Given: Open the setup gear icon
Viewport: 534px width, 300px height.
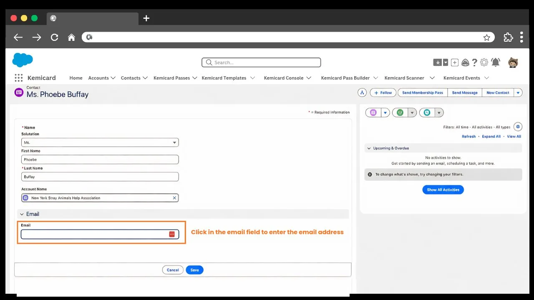Looking at the screenshot, I should (x=484, y=62).
